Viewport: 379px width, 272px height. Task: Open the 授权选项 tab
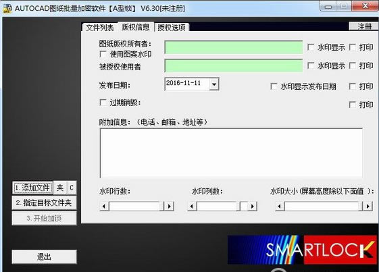tap(172, 27)
